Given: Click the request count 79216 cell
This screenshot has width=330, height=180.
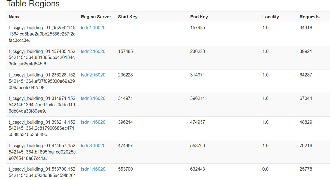Looking at the screenshot, I should [x=306, y=146].
